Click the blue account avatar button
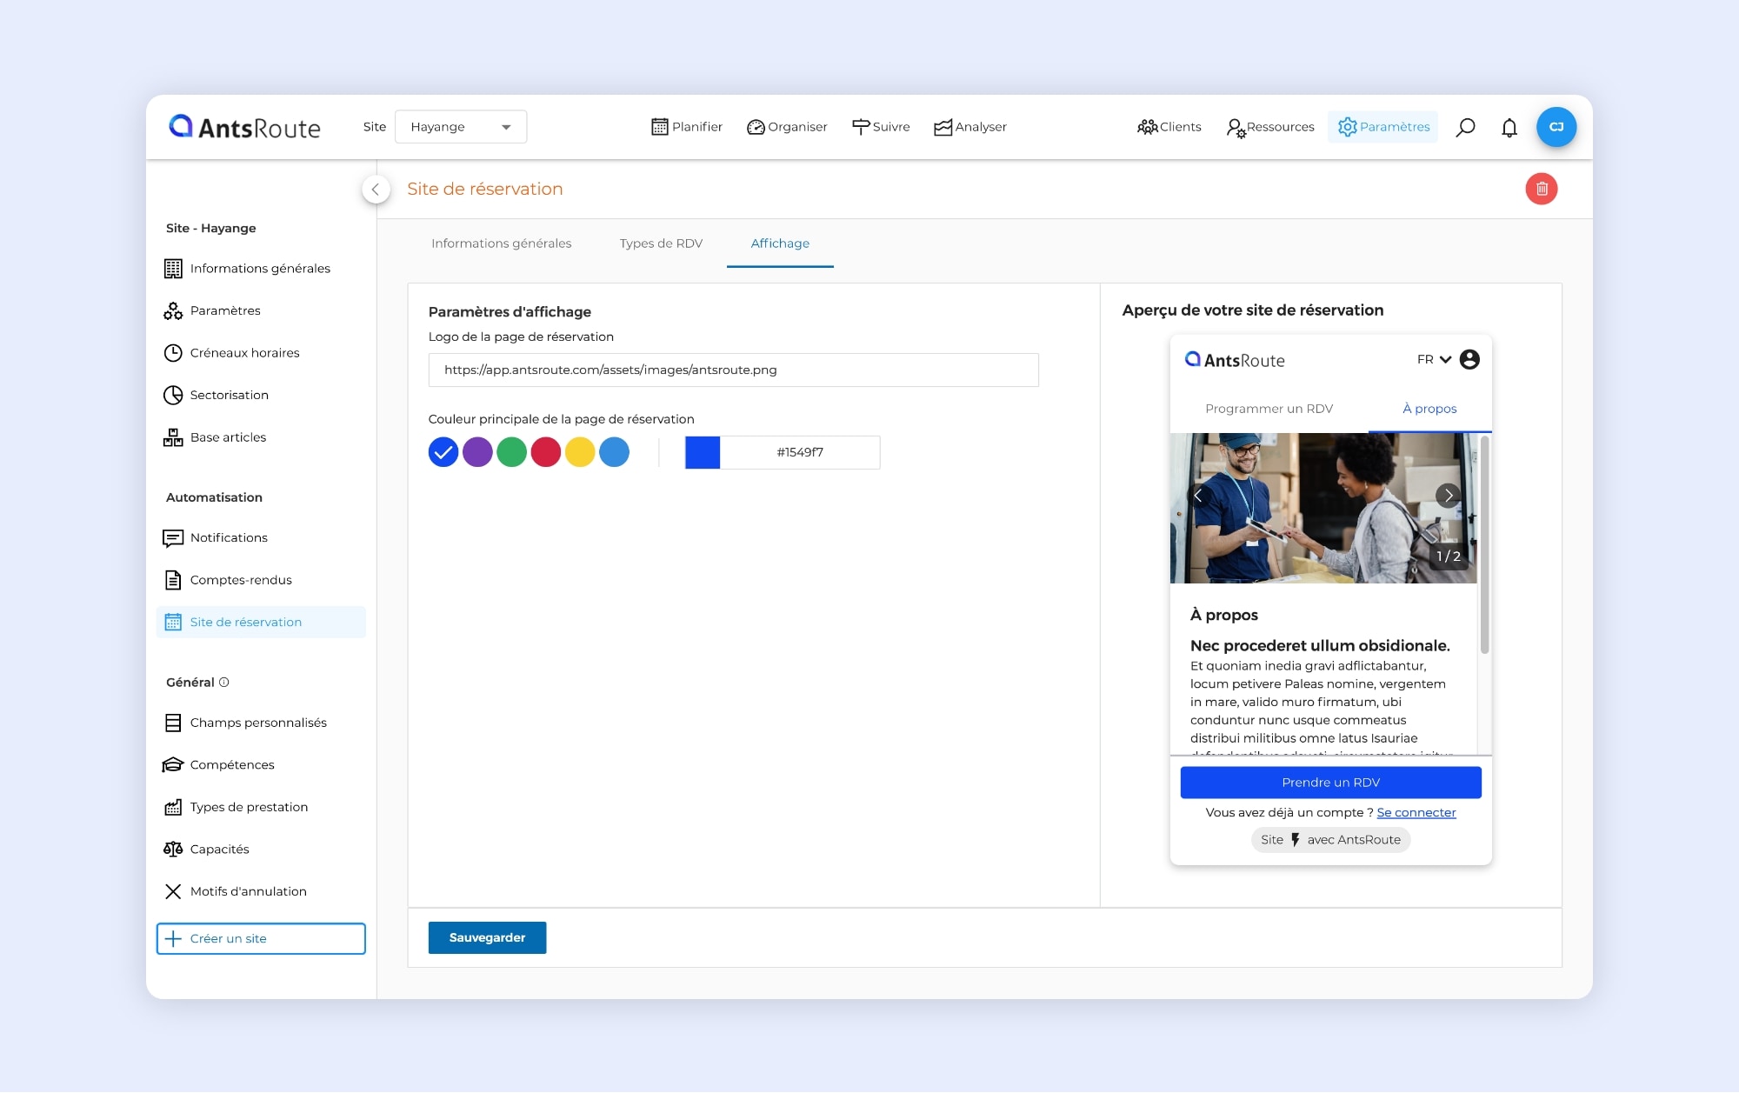 (1556, 127)
